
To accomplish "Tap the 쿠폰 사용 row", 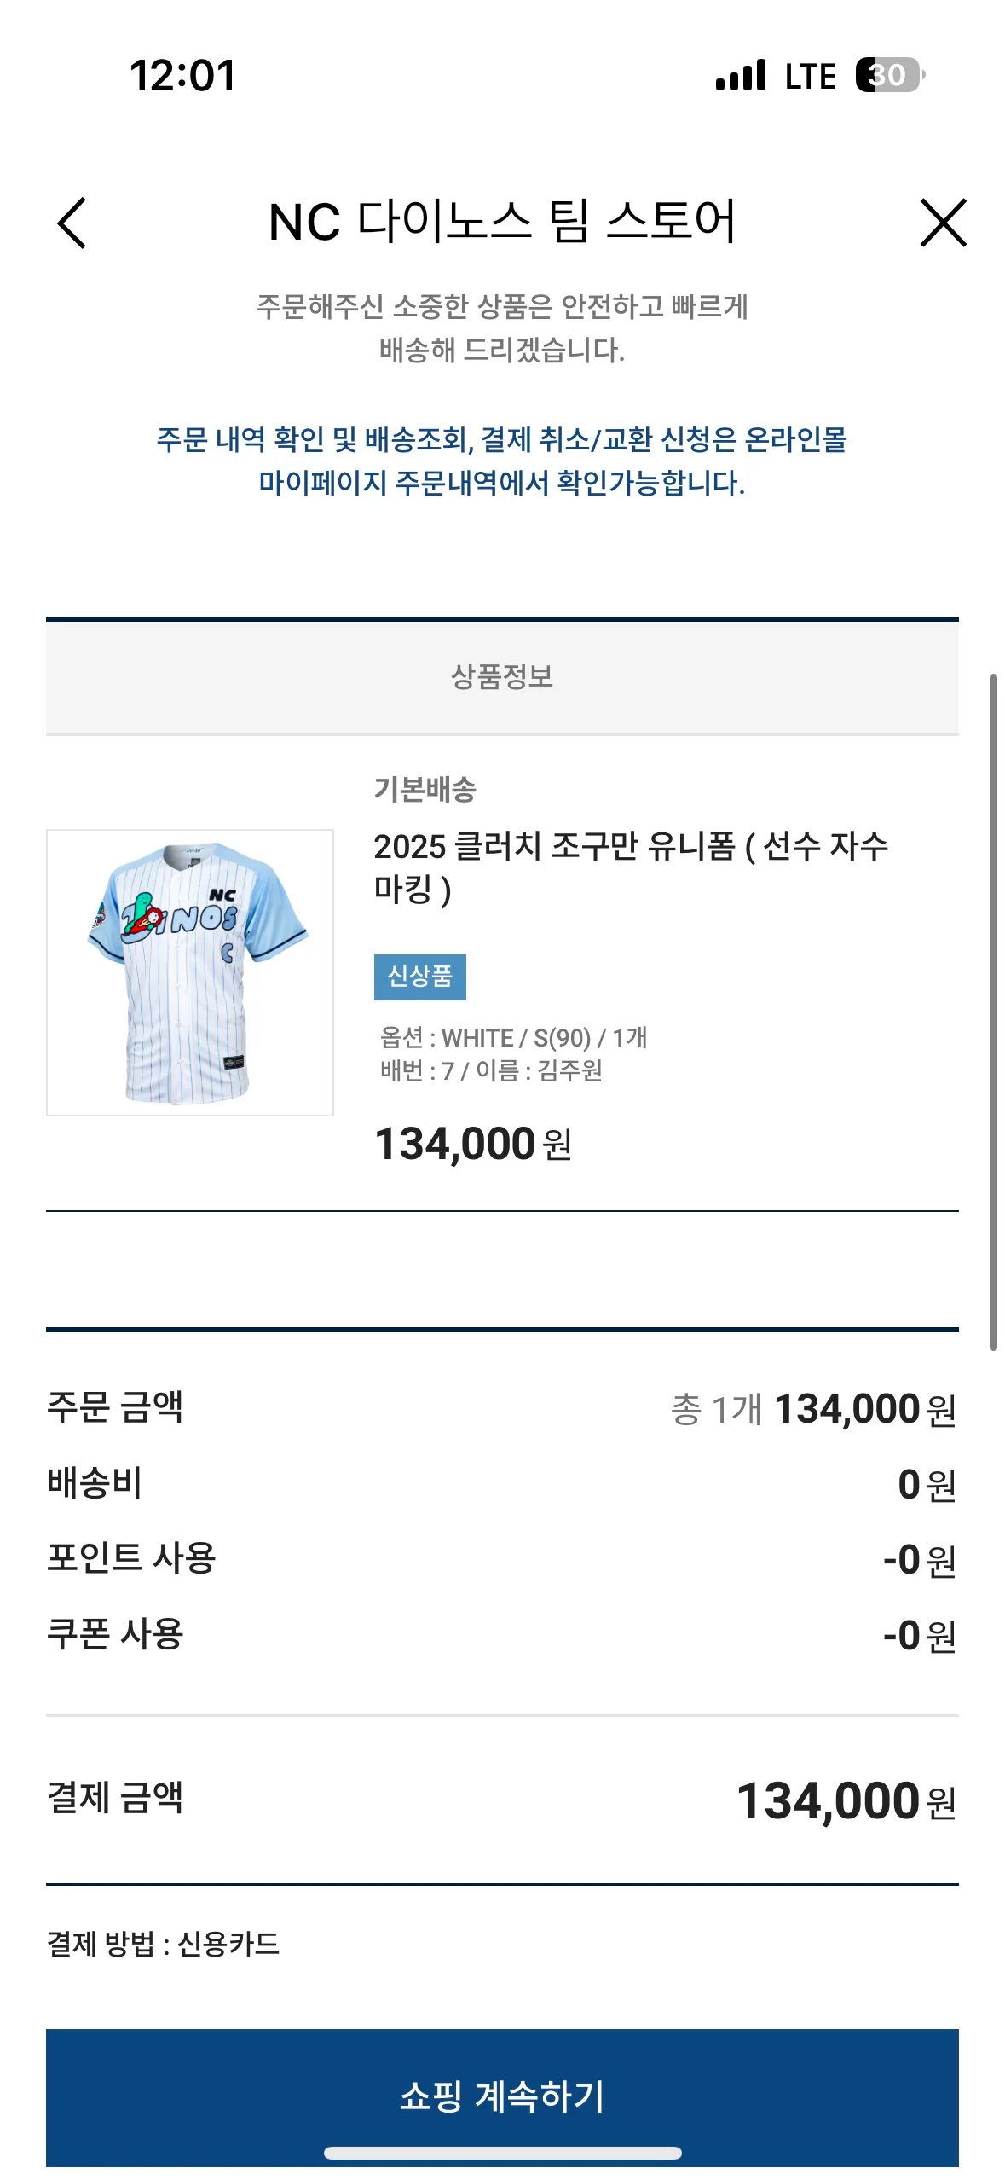I will [502, 1635].
